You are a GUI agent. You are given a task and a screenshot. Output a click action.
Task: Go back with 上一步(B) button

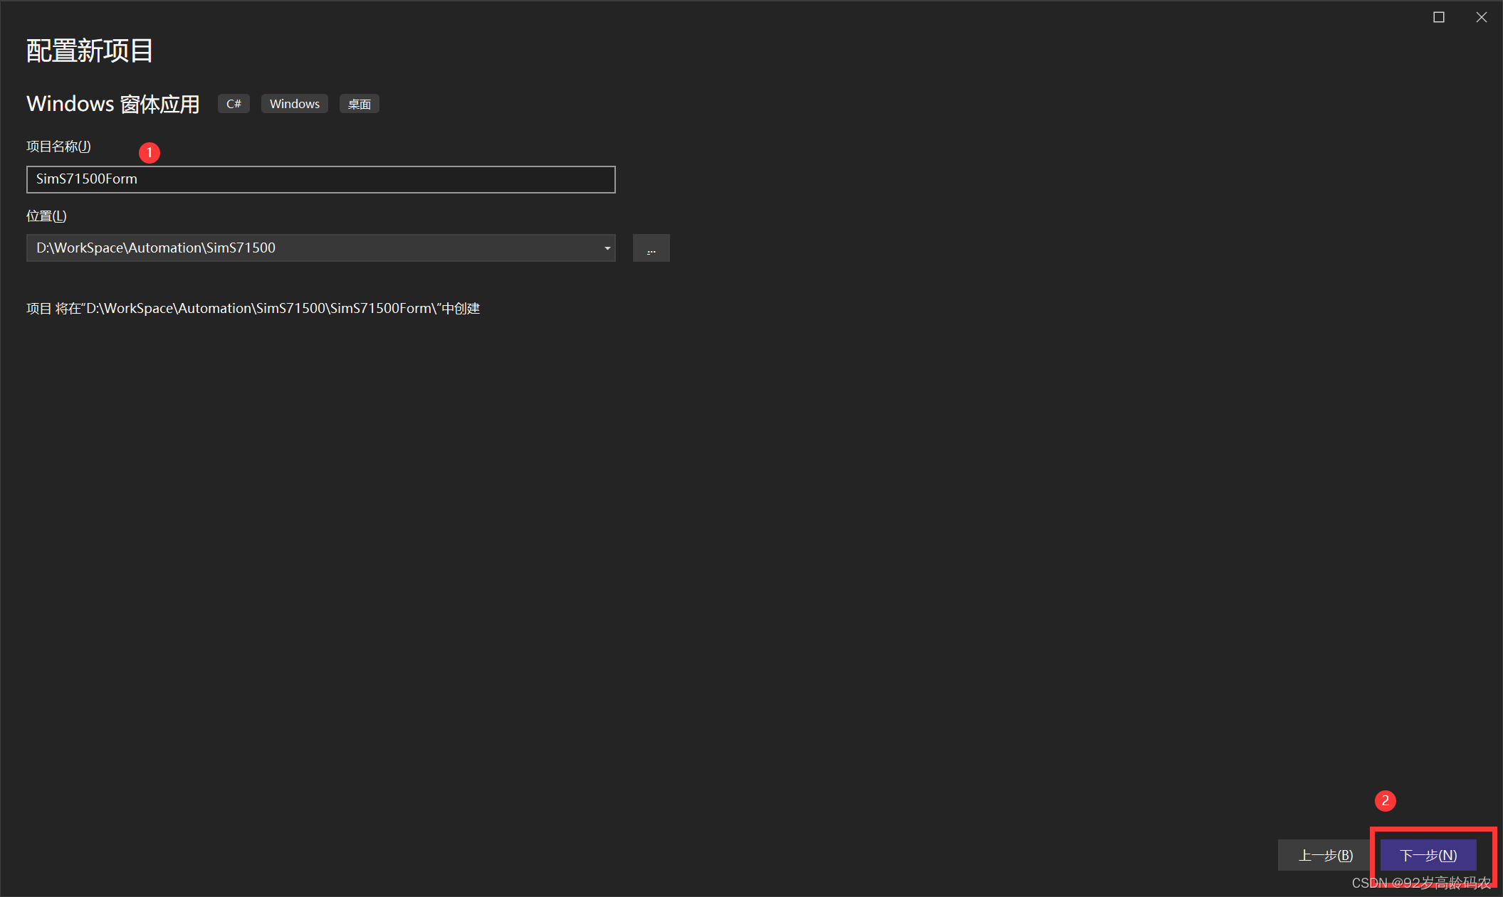click(x=1325, y=855)
